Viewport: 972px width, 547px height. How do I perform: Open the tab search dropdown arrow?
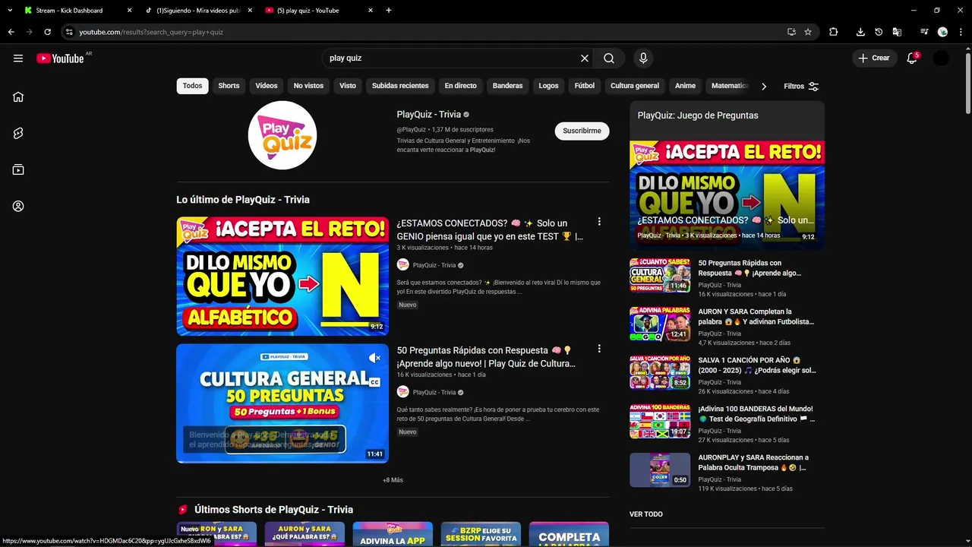(x=10, y=10)
